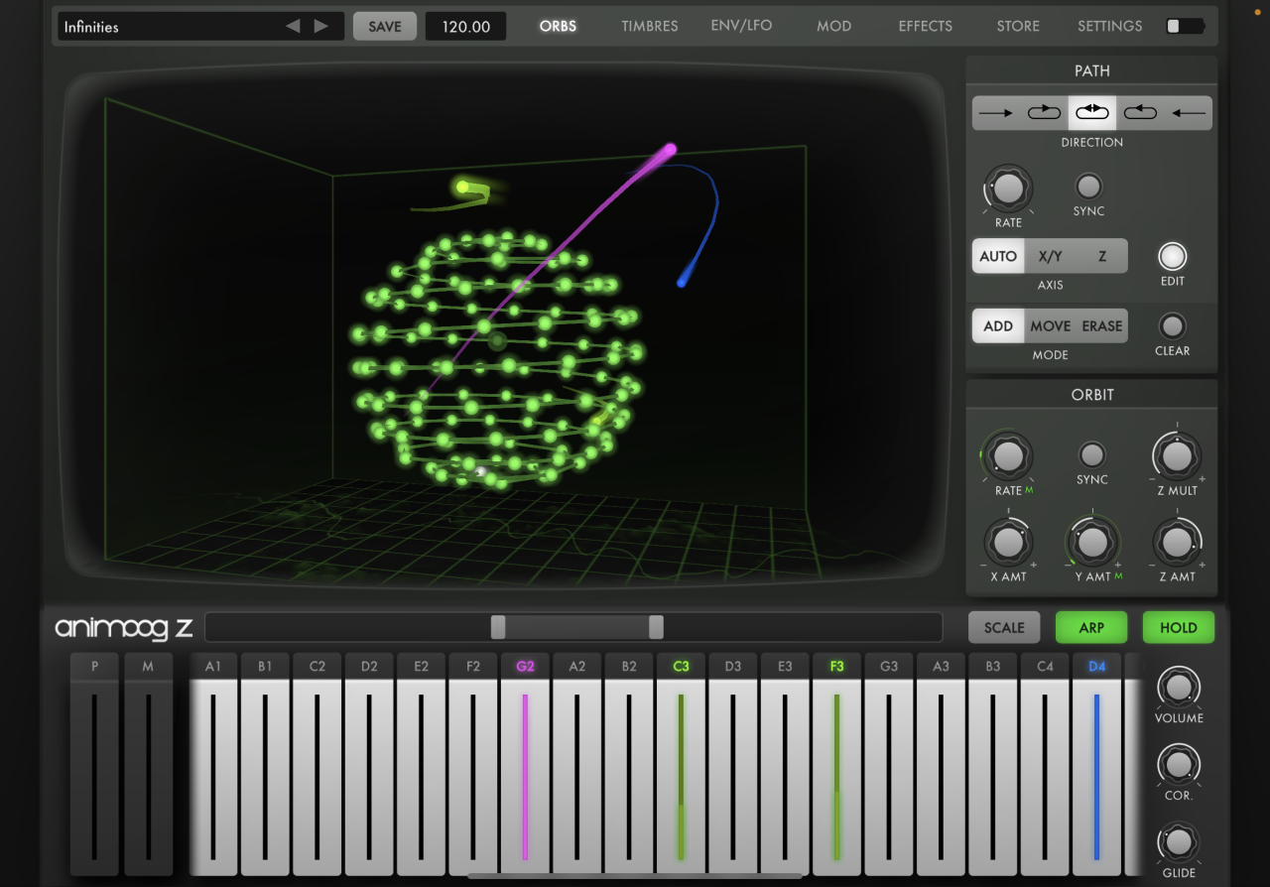Open the Infinities preset name selector
This screenshot has width=1270, height=887.
click(169, 27)
